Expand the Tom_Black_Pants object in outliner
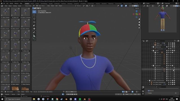This screenshot has height=101, width=180. pyautogui.click(x=150, y=84)
